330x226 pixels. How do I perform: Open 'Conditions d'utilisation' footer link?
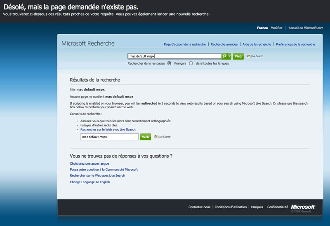click(231, 207)
